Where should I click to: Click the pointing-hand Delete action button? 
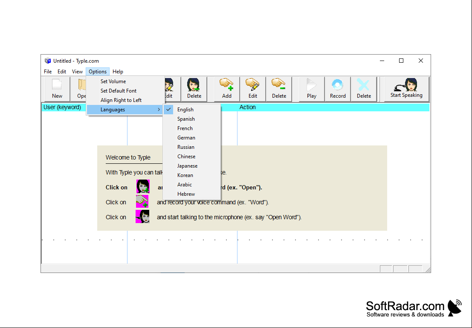279,89
